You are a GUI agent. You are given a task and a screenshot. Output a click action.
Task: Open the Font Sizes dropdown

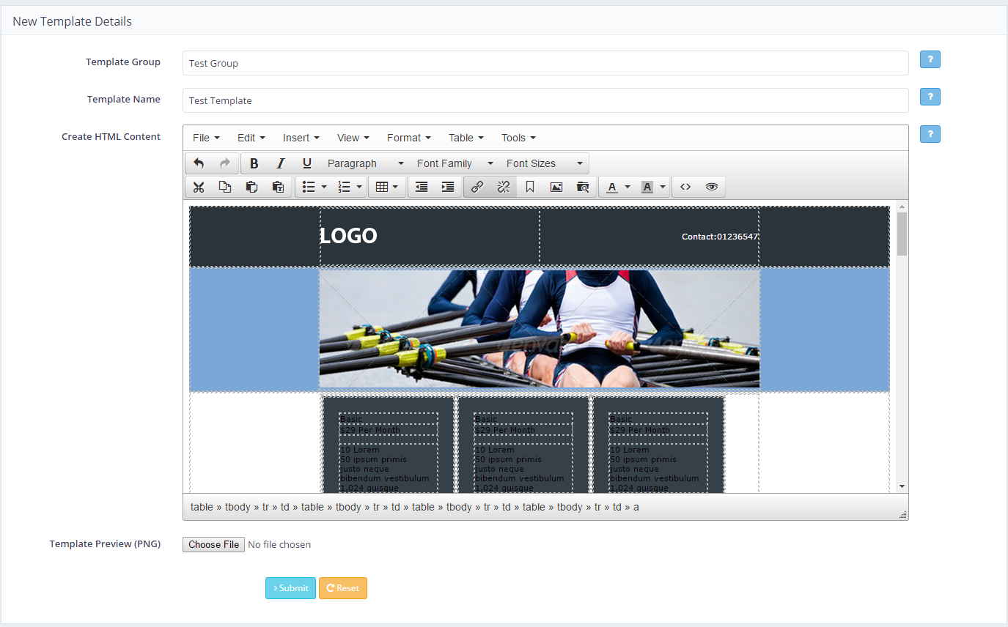click(544, 163)
